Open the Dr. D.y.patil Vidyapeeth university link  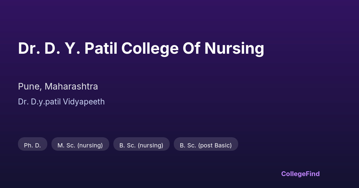click(x=61, y=102)
